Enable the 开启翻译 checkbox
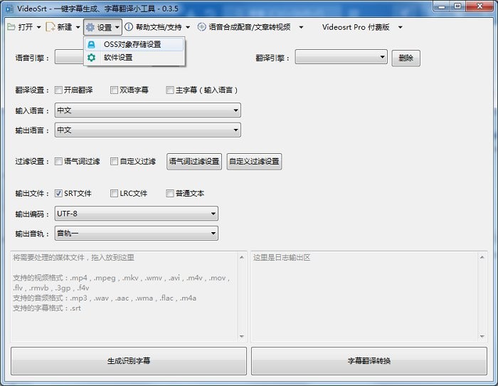Screen dimensions: 498x386 (x=58, y=90)
